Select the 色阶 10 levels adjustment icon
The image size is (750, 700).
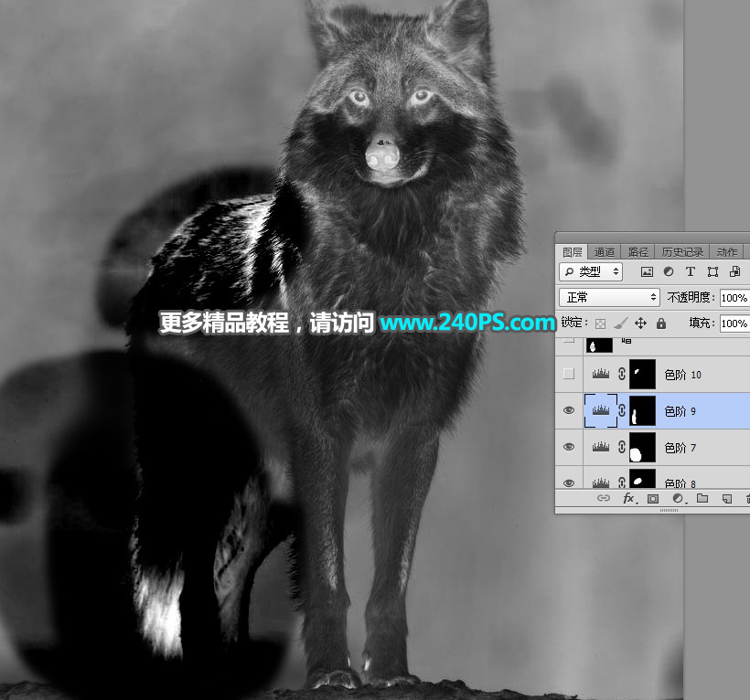tap(601, 374)
